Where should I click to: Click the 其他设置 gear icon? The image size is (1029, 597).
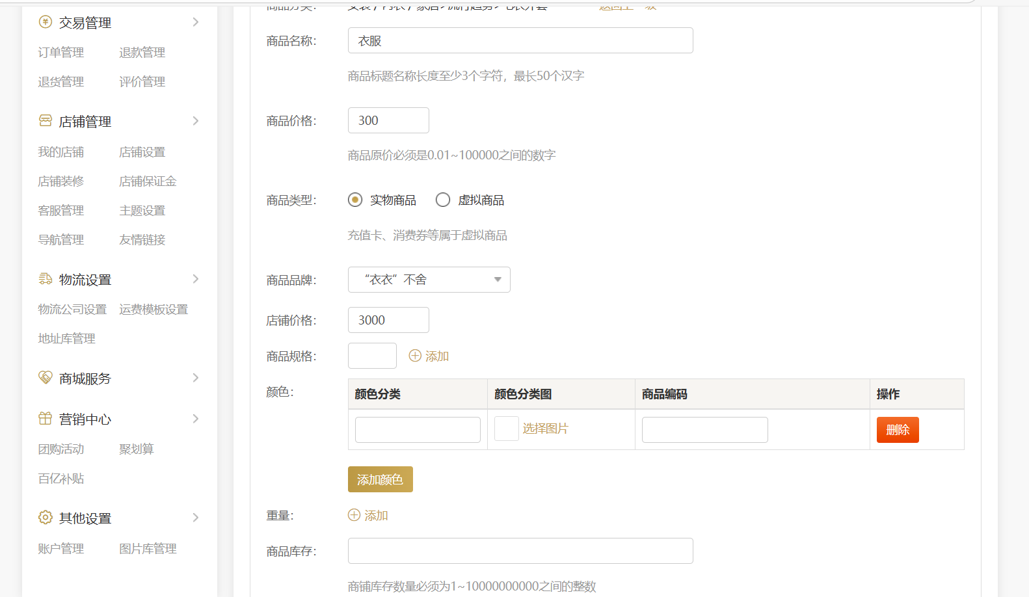coord(45,518)
